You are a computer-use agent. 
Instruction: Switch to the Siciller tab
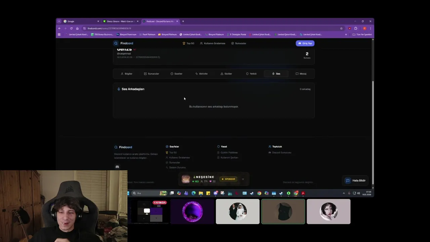pyautogui.click(x=226, y=74)
